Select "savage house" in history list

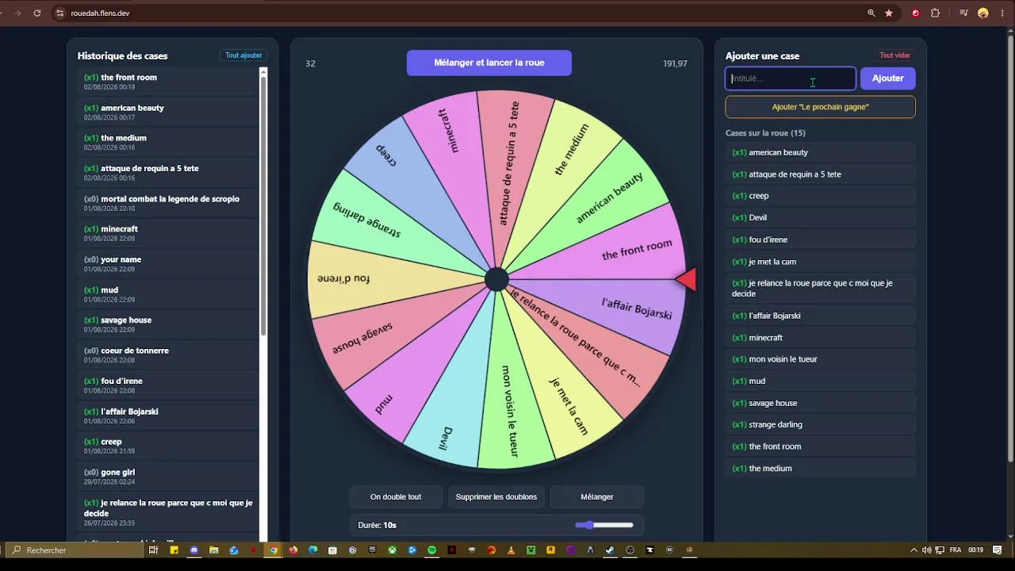click(x=168, y=324)
